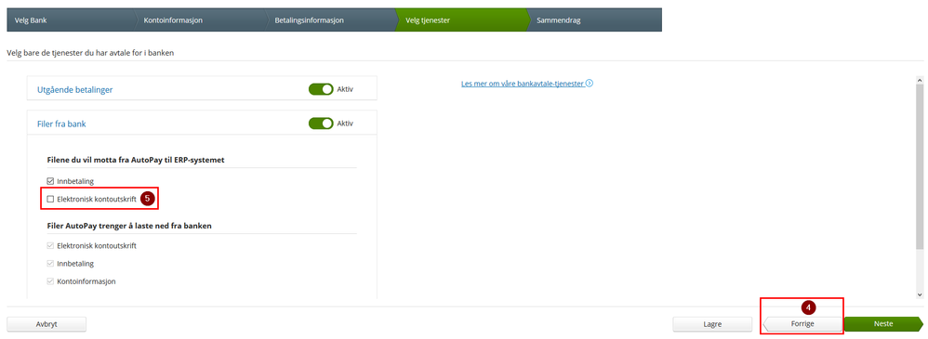Click the Avbryt button
This screenshot has width=928, height=339.
click(x=46, y=324)
